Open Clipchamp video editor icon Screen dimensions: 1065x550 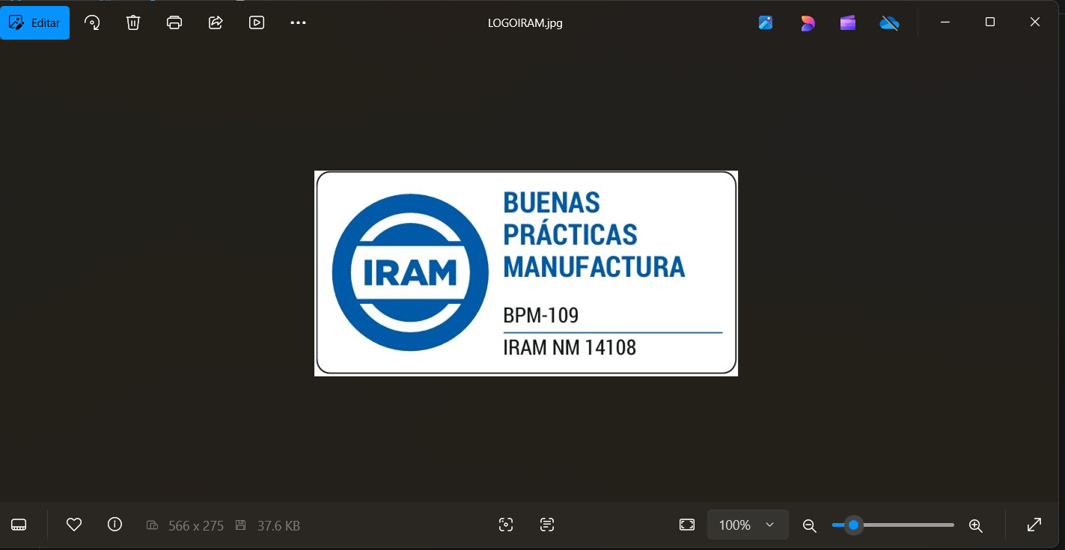click(848, 22)
